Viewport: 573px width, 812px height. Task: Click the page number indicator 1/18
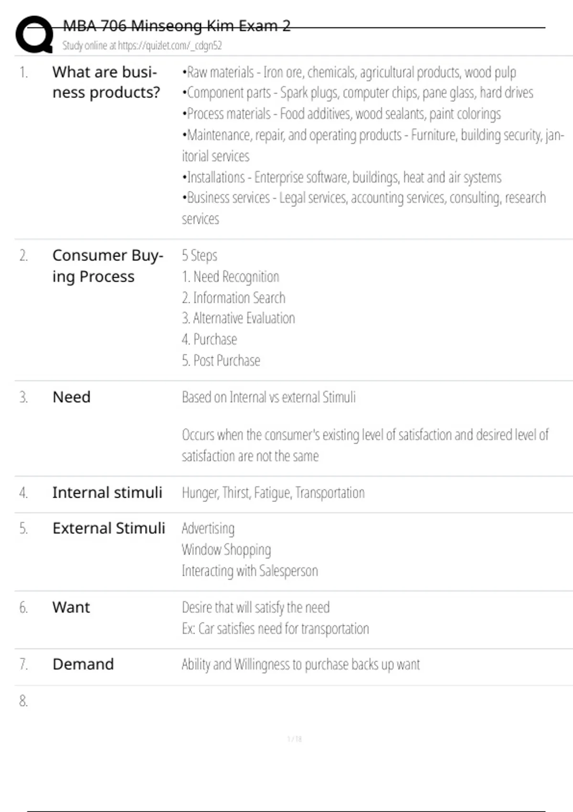point(294,739)
